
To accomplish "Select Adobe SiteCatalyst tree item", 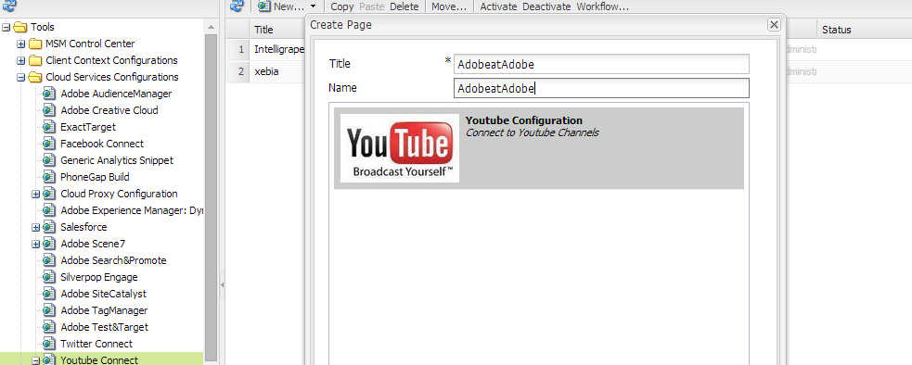I will [x=104, y=294].
